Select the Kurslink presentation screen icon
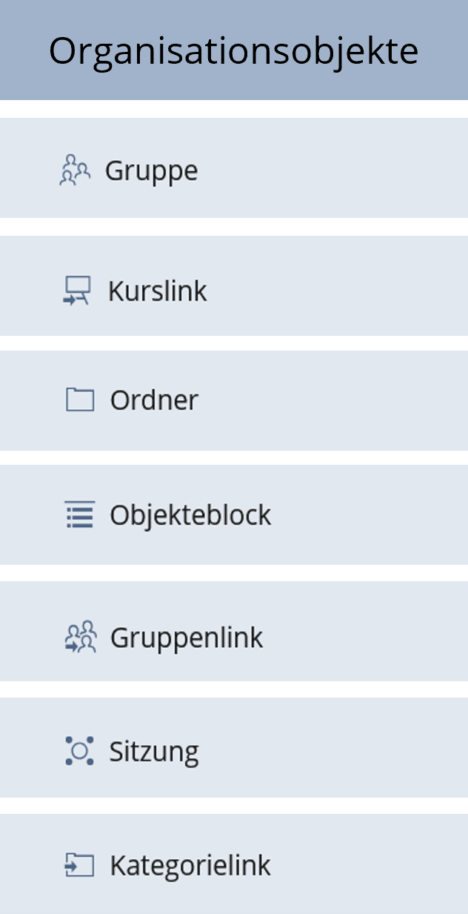 (x=78, y=290)
